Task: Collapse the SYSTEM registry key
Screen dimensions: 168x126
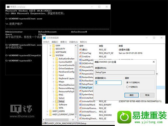Action: click(50, 55)
